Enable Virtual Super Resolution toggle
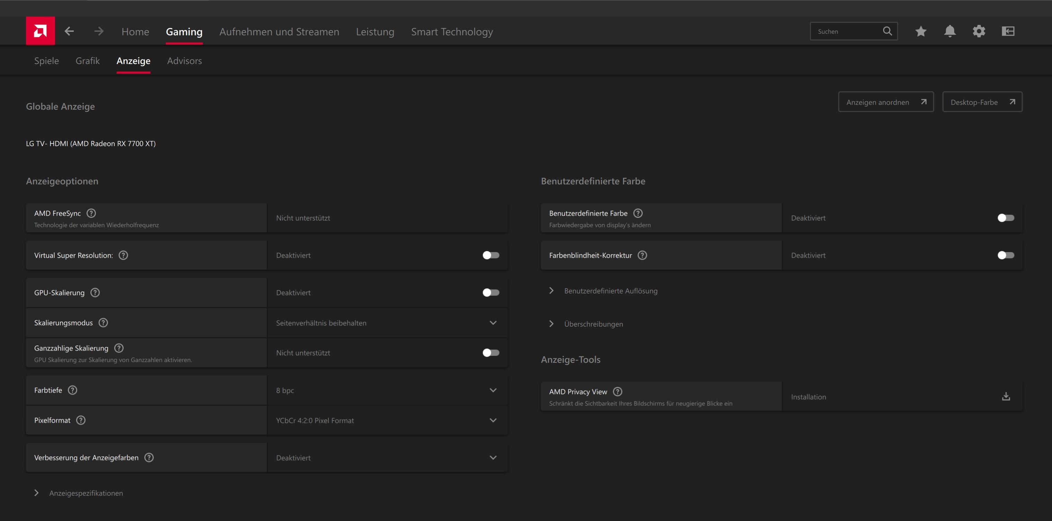1052x521 pixels. [x=491, y=255]
